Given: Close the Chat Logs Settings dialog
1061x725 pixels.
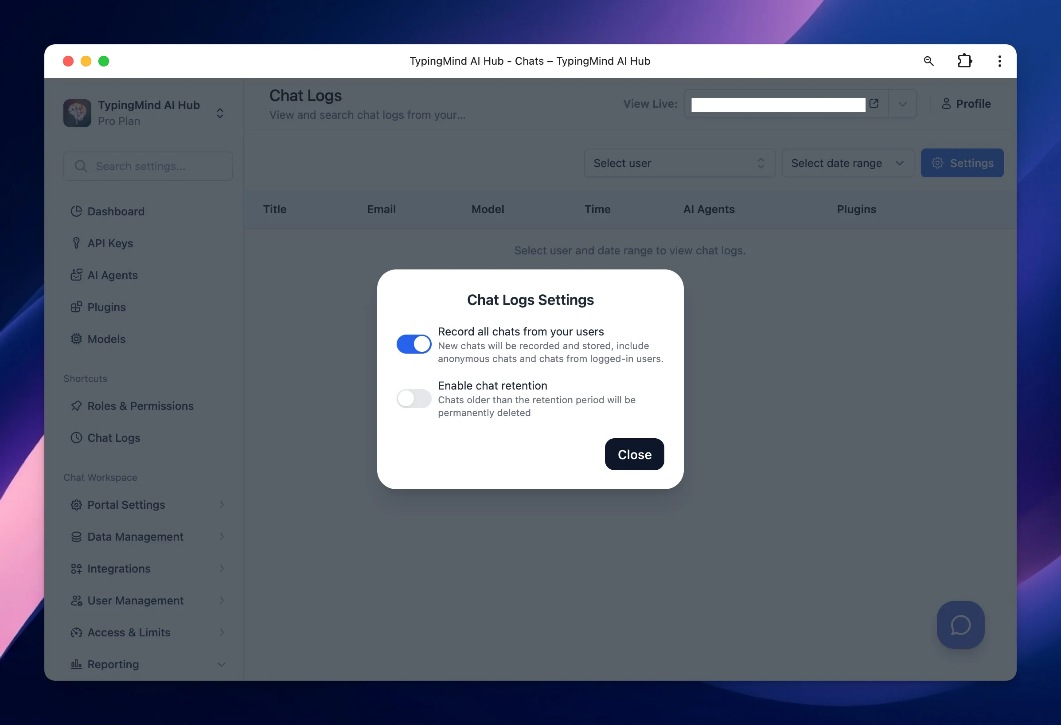Looking at the screenshot, I should coord(634,454).
